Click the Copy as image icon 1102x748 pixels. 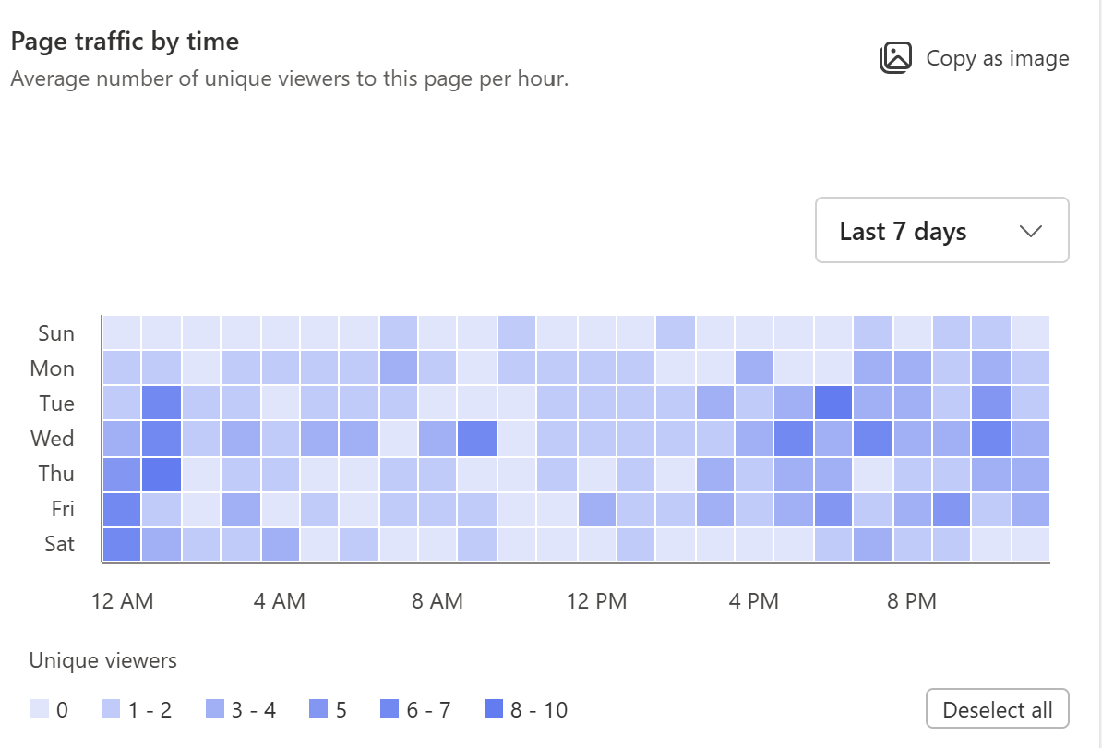point(896,57)
